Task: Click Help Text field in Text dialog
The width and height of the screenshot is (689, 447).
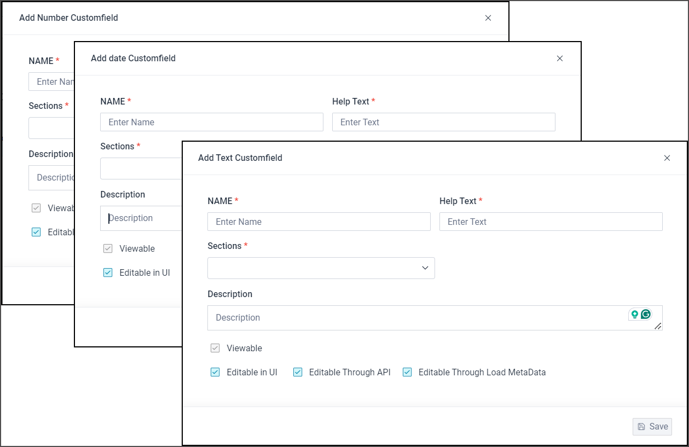Action: [x=551, y=222]
